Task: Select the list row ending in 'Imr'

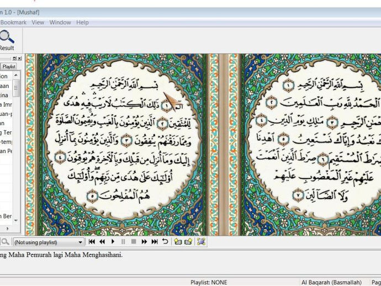Action: (x=6, y=104)
